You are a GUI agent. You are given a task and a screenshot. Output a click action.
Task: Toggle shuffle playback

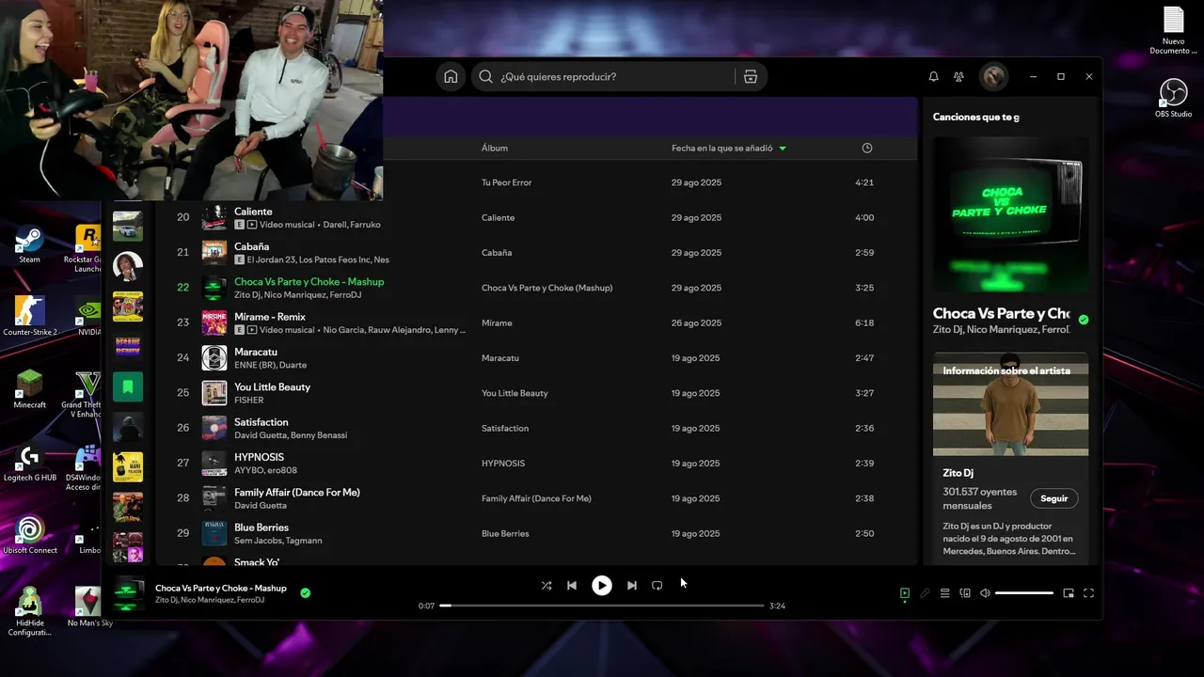547,585
